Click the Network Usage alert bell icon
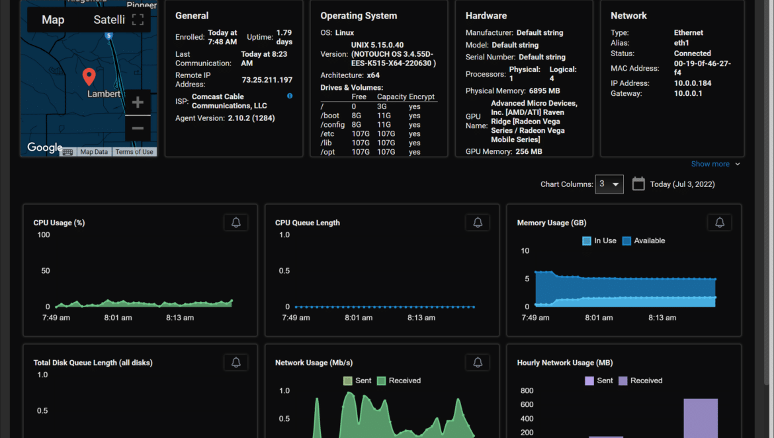774x438 pixels. coord(478,363)
